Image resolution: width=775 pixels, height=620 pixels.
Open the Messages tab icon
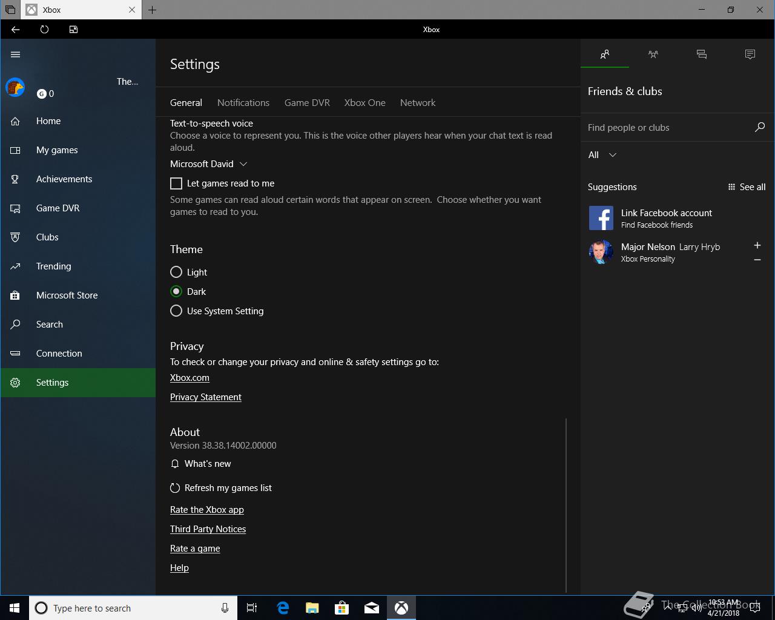pyautogui.click(x=701, y=54)
